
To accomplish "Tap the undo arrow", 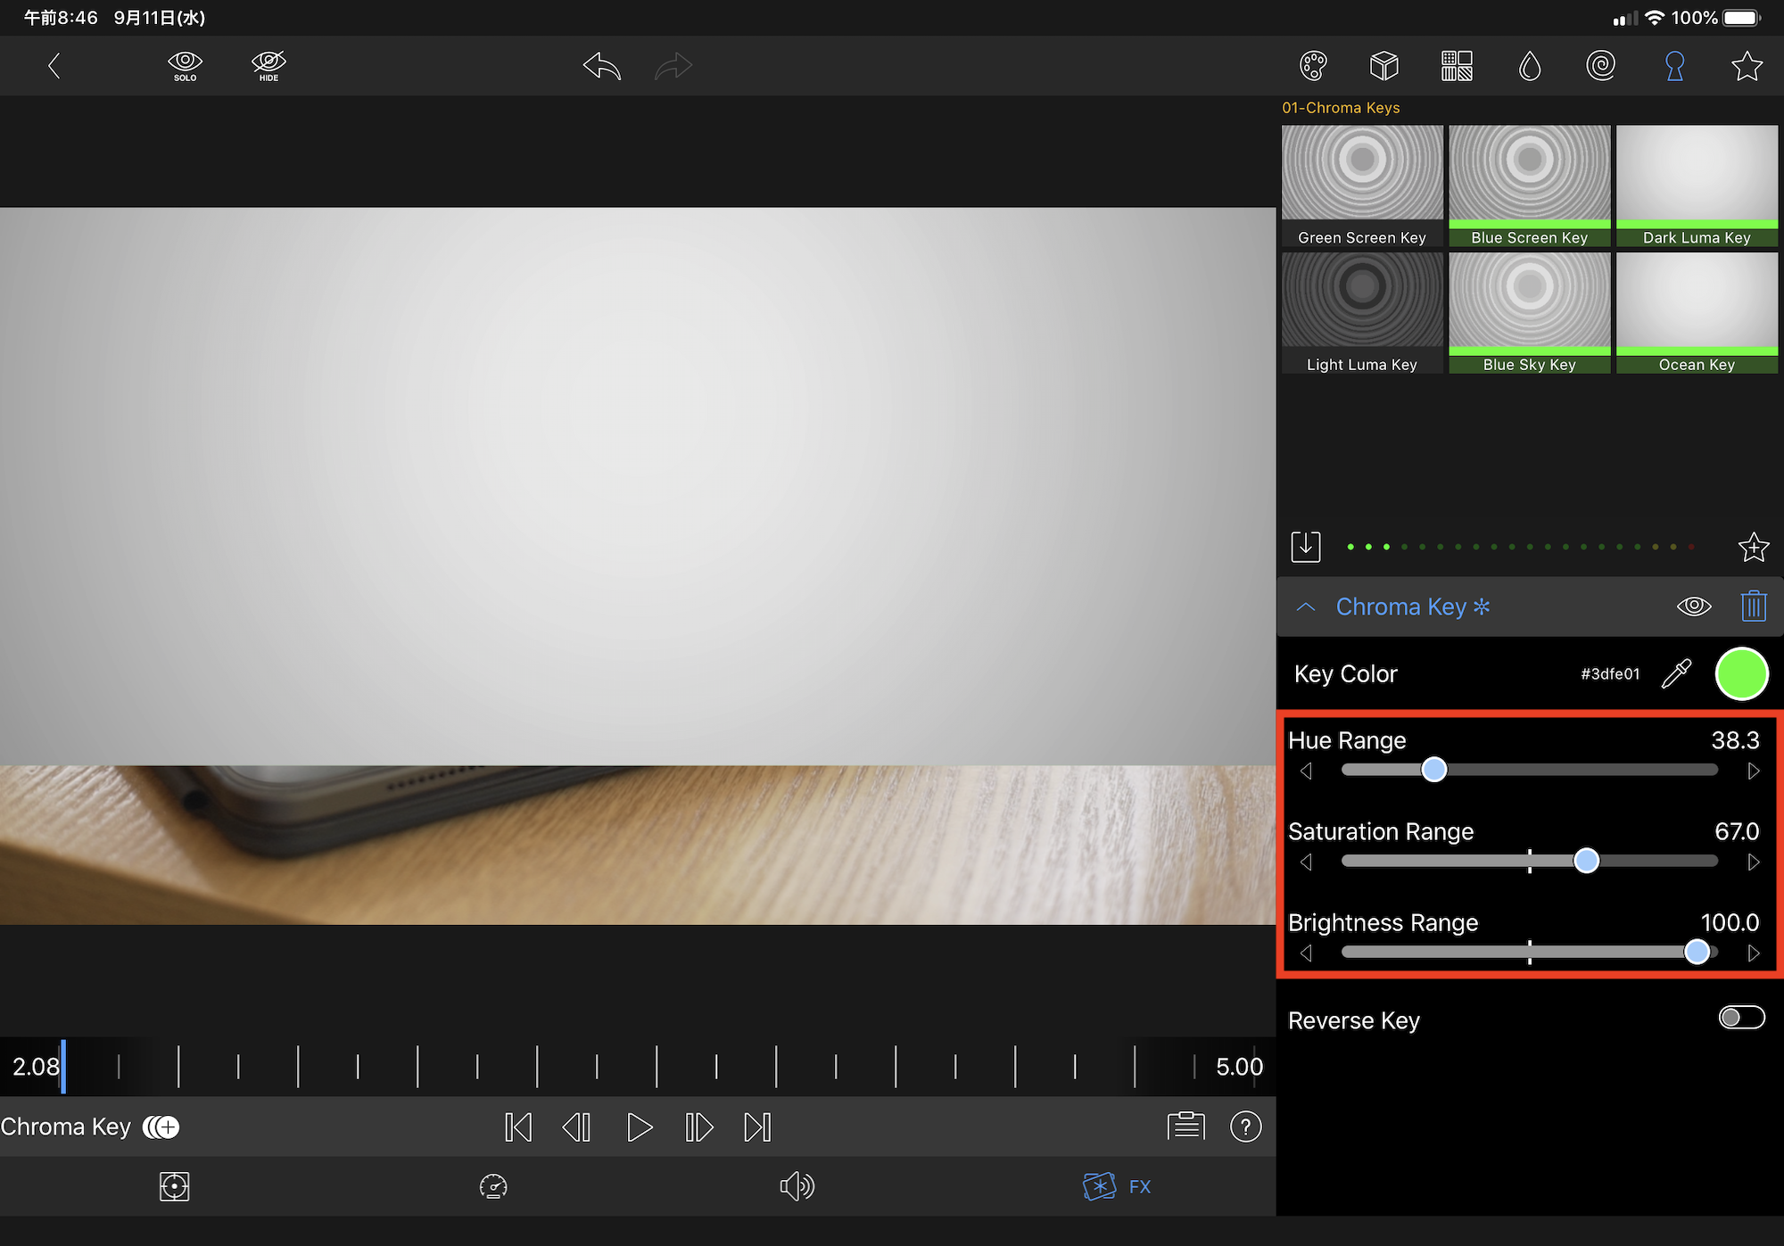I will coord(602,65).
